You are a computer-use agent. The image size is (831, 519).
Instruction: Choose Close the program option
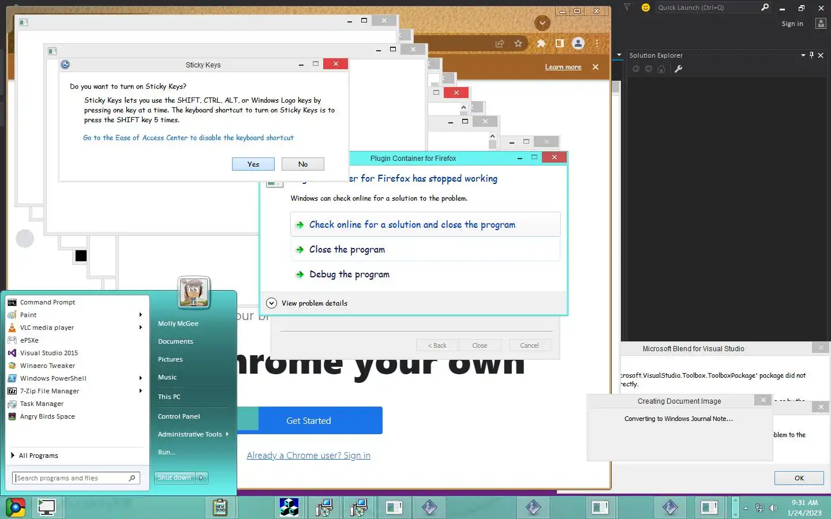click(425, 249)
